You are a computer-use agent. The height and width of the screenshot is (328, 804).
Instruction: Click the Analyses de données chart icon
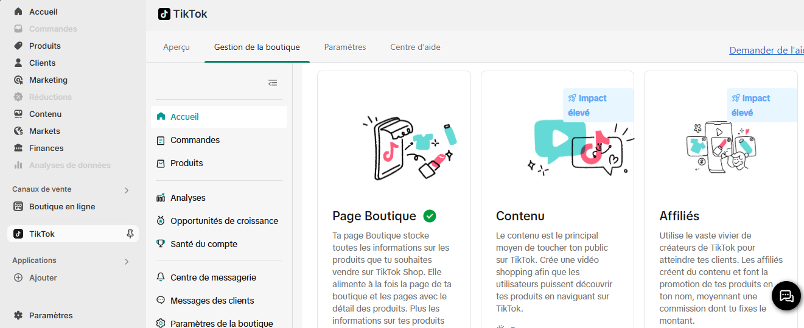(x=18, y=165)
